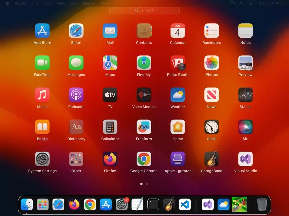Open the Window menu
This screenshot has height=216, width=289.
point(88,3)
